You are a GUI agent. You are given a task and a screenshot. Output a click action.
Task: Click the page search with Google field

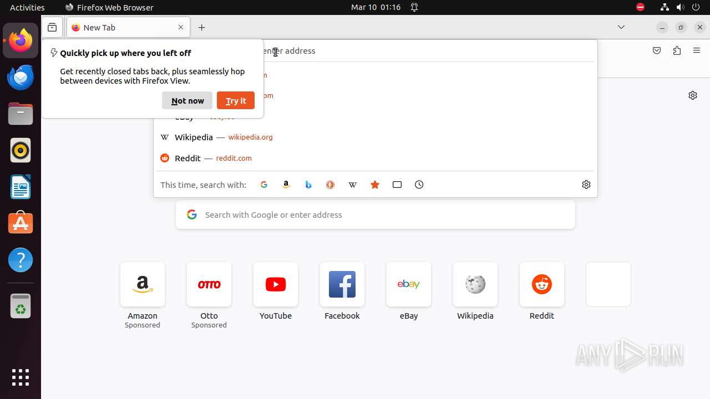376,215
